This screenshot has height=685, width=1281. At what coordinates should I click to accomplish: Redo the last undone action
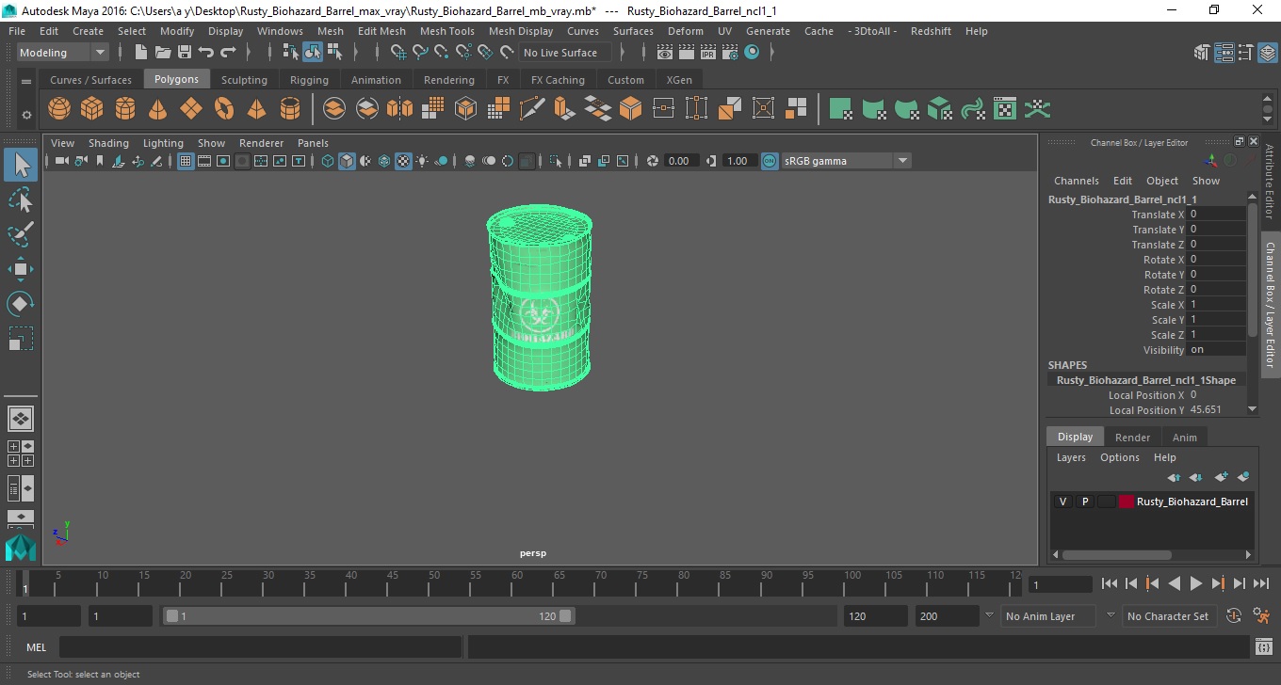[x=228, y=53]
